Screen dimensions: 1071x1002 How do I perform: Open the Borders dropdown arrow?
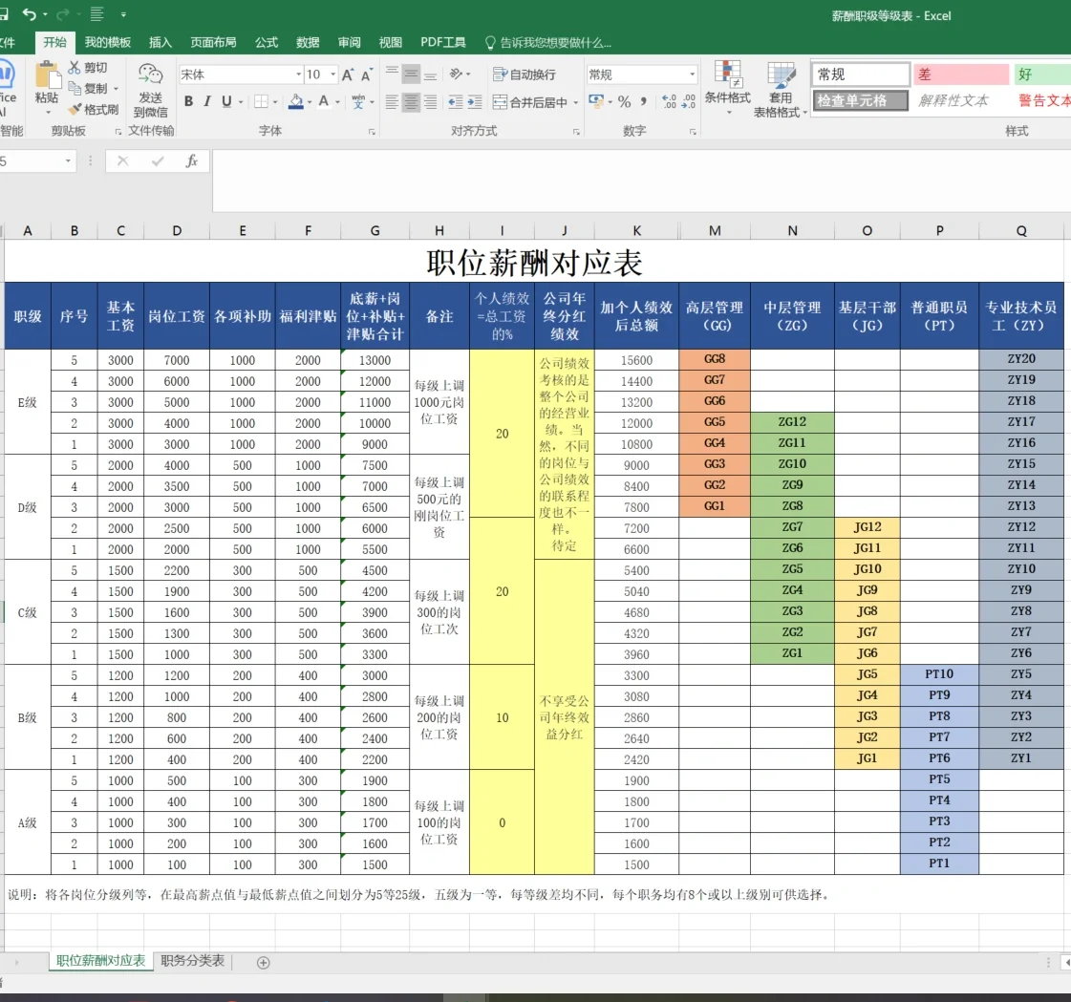(275, 102)
